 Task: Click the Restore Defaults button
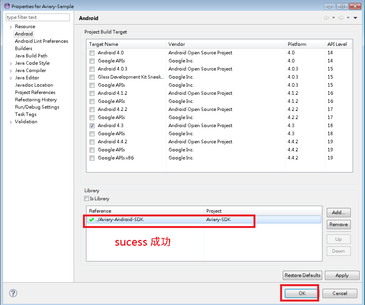(302, 275)
